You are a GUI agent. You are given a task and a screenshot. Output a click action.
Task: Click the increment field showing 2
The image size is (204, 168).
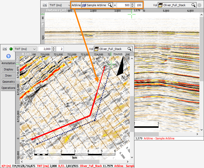coord(60,49)
